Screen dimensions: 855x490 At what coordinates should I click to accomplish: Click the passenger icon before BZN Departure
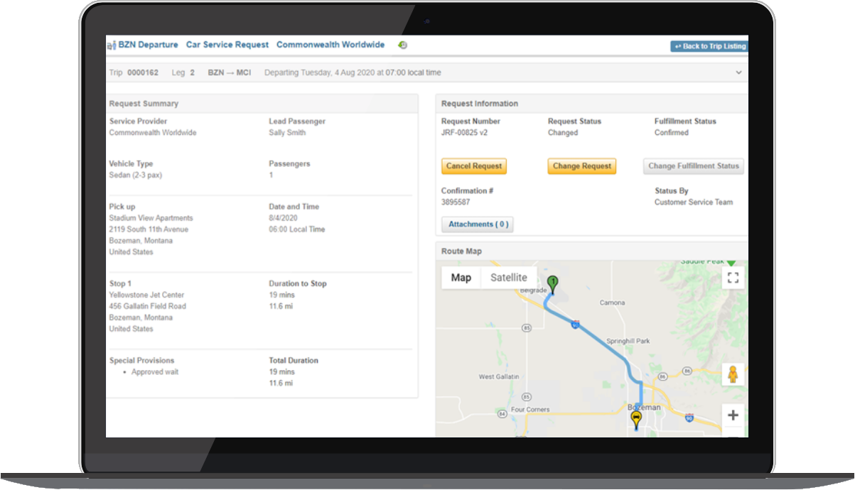(112, 45)
